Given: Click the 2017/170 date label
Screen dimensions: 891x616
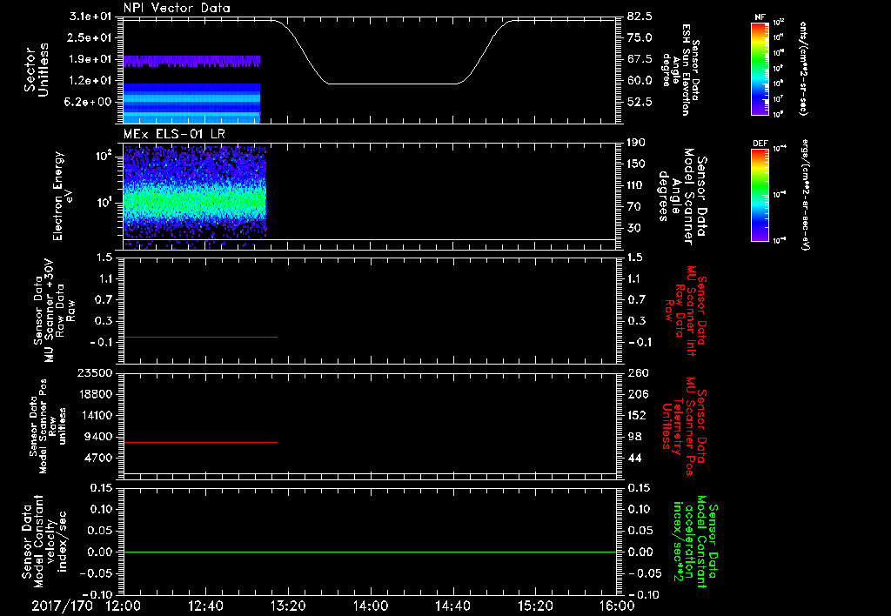Looking at the screenshot, I should [62, 606].
